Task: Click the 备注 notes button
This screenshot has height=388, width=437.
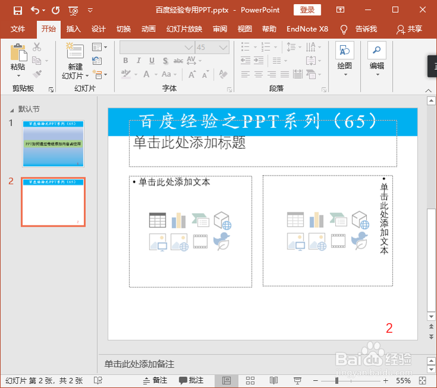Action: pyautogui.click(x=155, y=380)
